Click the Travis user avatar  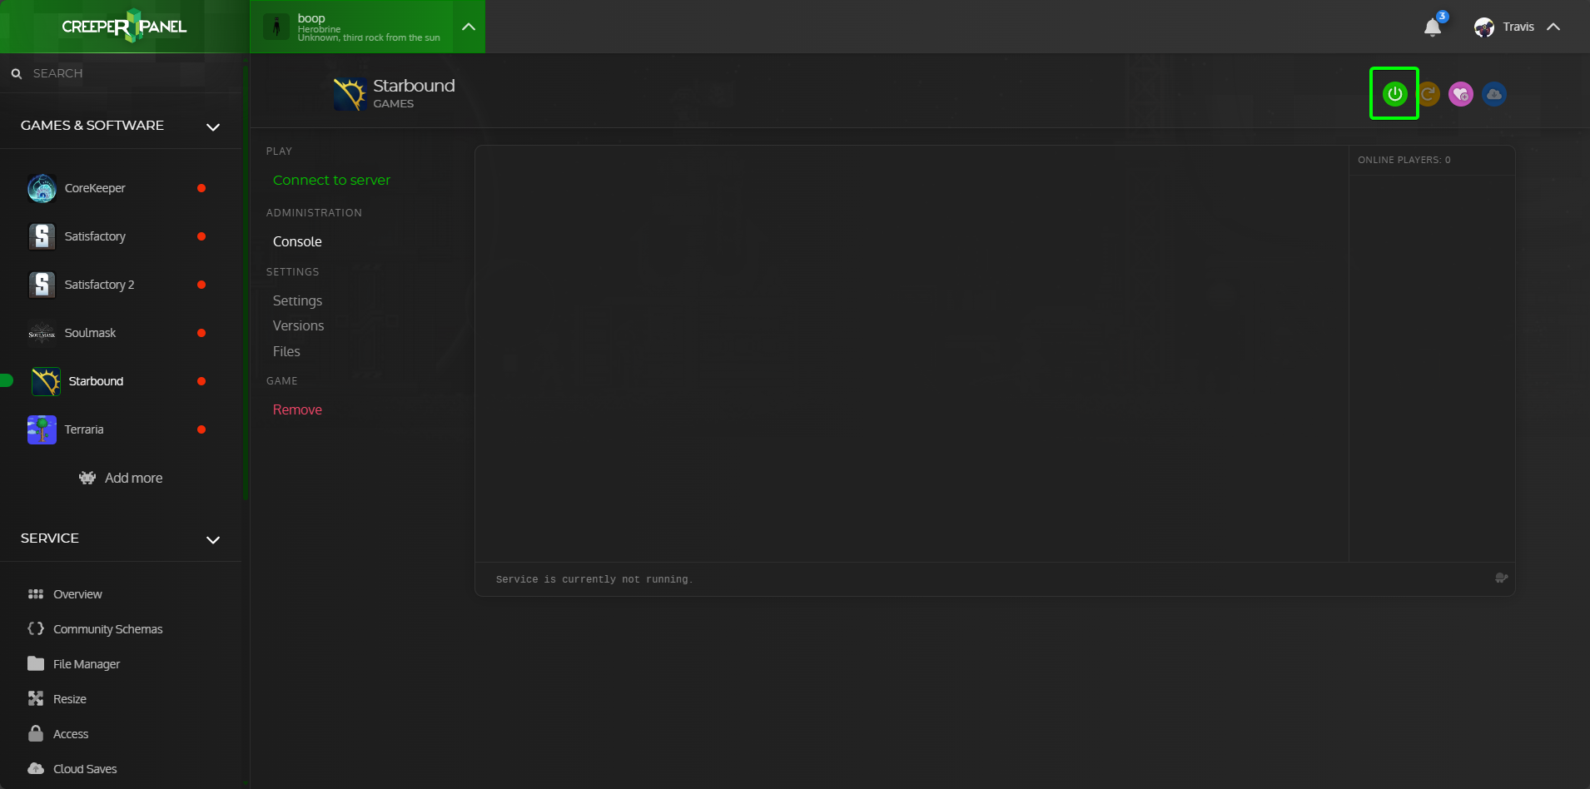[1484, 27]
